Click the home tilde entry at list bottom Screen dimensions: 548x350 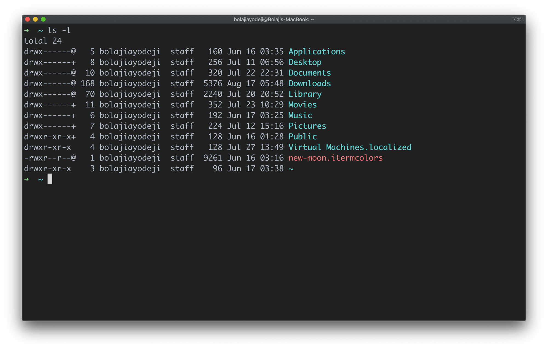(x=291, y=168)
